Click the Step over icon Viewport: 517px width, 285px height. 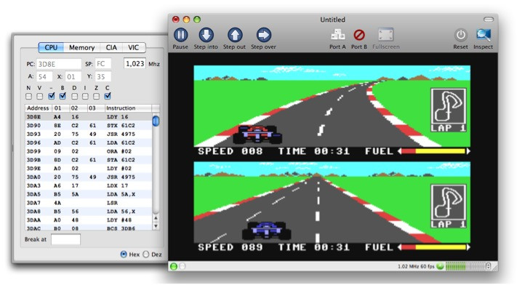pyautogui.click(x=263, y=35)
